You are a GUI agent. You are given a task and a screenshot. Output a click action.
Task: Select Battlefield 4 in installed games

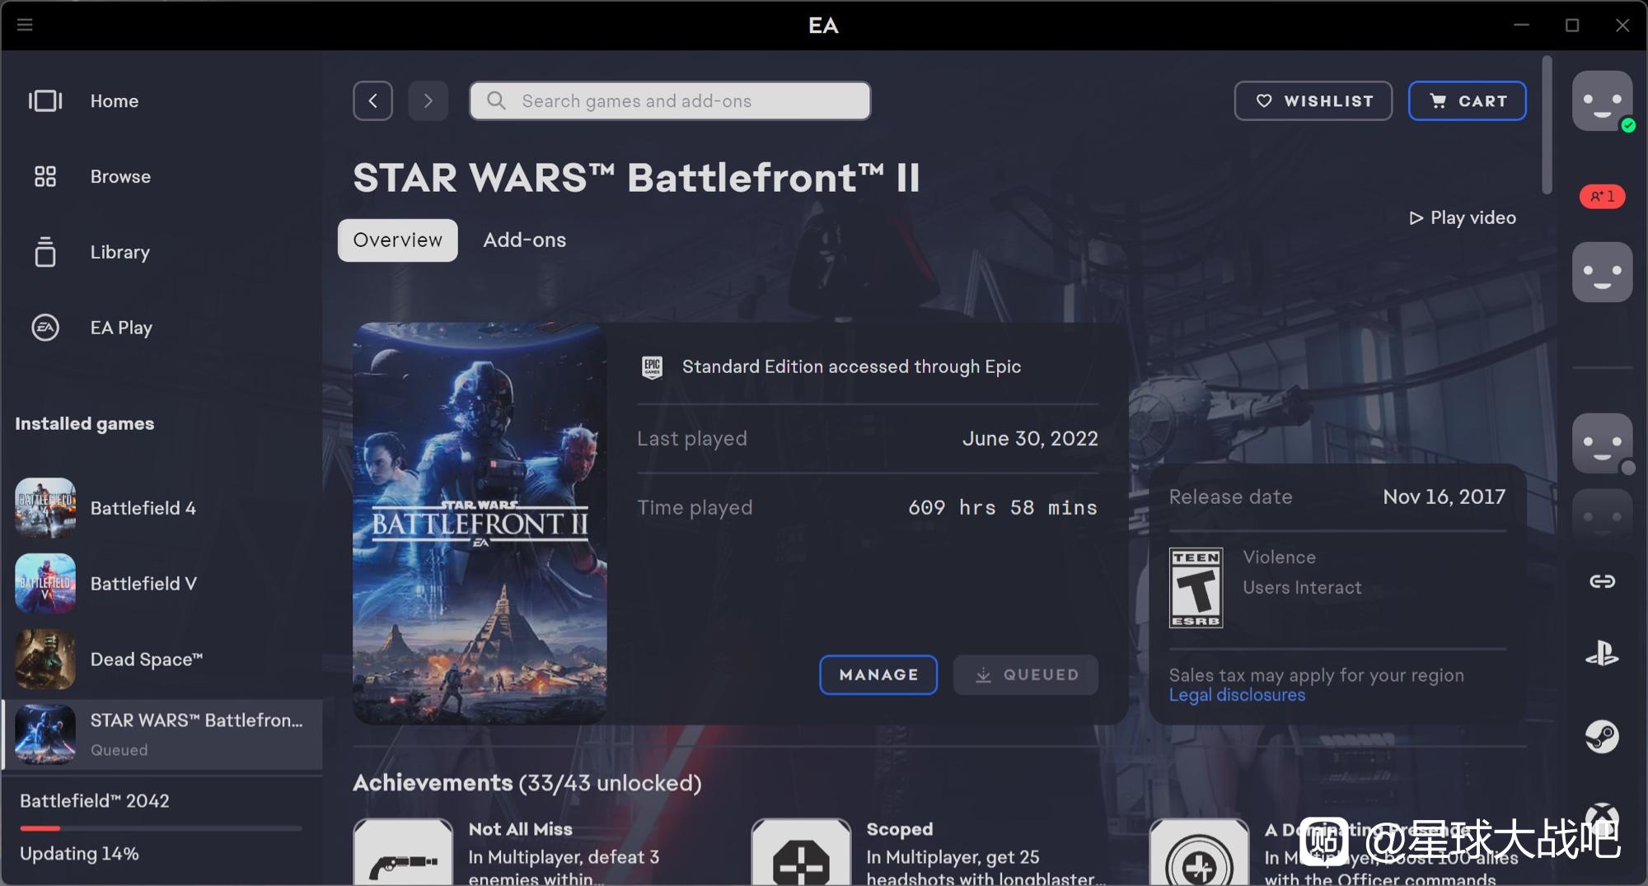pos(162,508)
